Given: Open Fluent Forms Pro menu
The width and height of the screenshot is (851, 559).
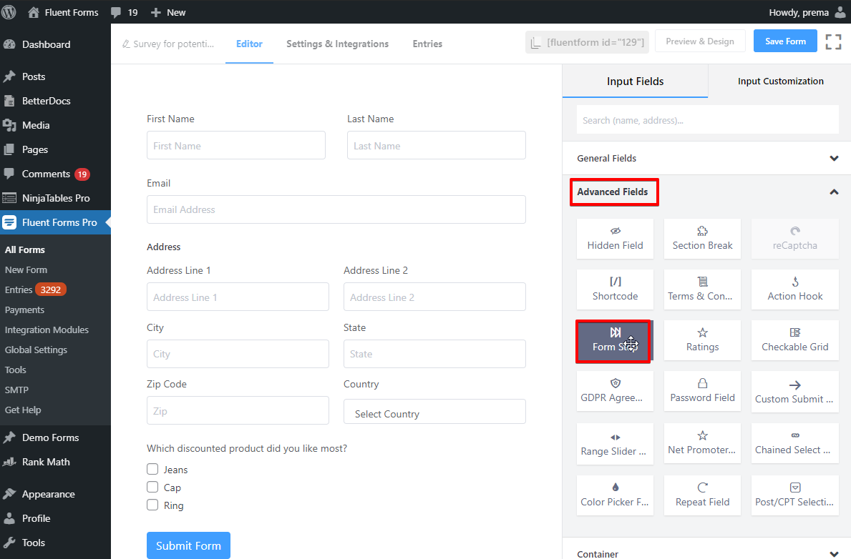Looking at the screenshot, I should (x=55, y=222).
